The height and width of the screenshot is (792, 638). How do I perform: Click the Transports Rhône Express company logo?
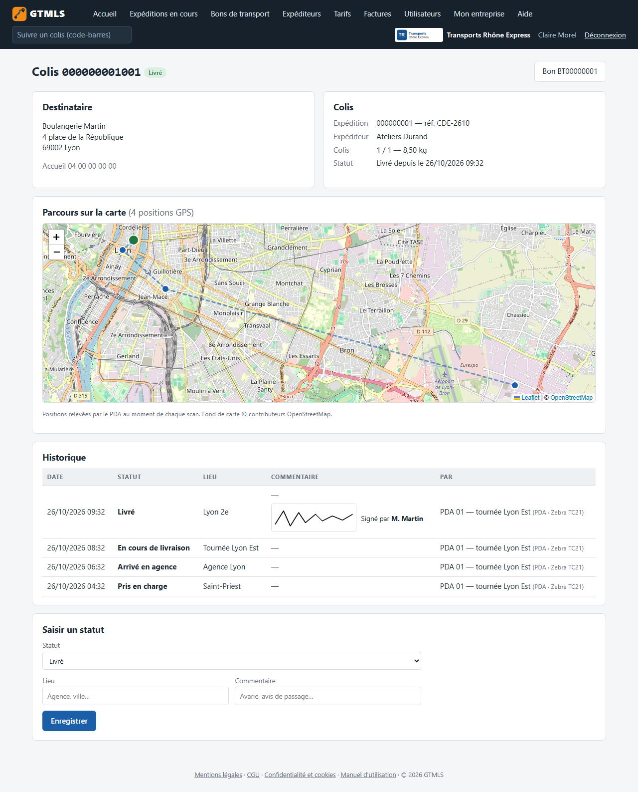[419, 35]
